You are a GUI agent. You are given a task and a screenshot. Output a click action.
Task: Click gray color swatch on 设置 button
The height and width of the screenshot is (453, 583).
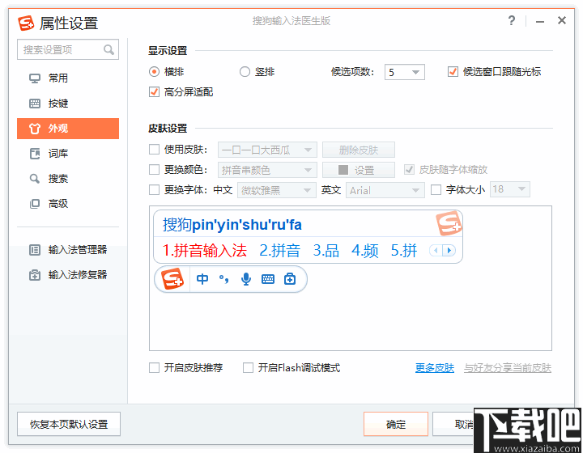[343, 170]
